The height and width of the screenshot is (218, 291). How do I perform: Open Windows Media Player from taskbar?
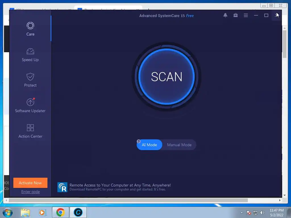tap(42, 212)
